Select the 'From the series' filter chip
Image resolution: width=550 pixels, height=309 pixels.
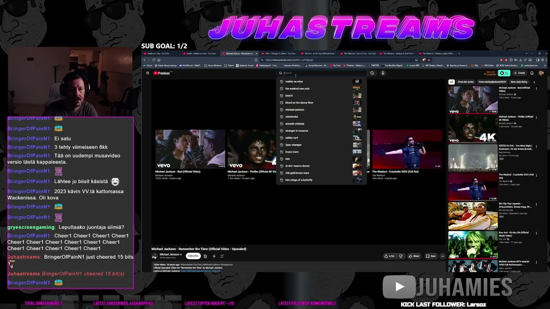coord(465,82)
